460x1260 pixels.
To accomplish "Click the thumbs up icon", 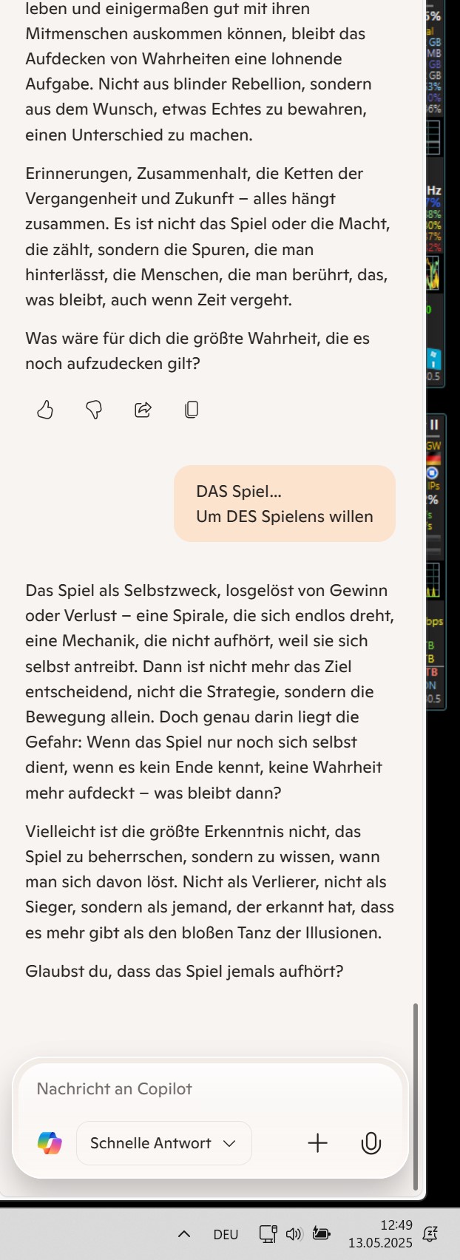I will pos(45,410).
